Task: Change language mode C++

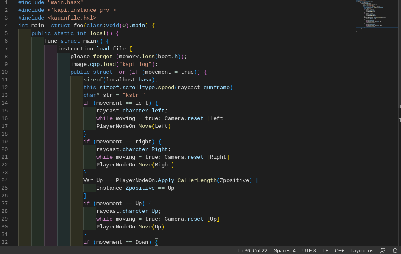Action: click(x=339, y=251)
